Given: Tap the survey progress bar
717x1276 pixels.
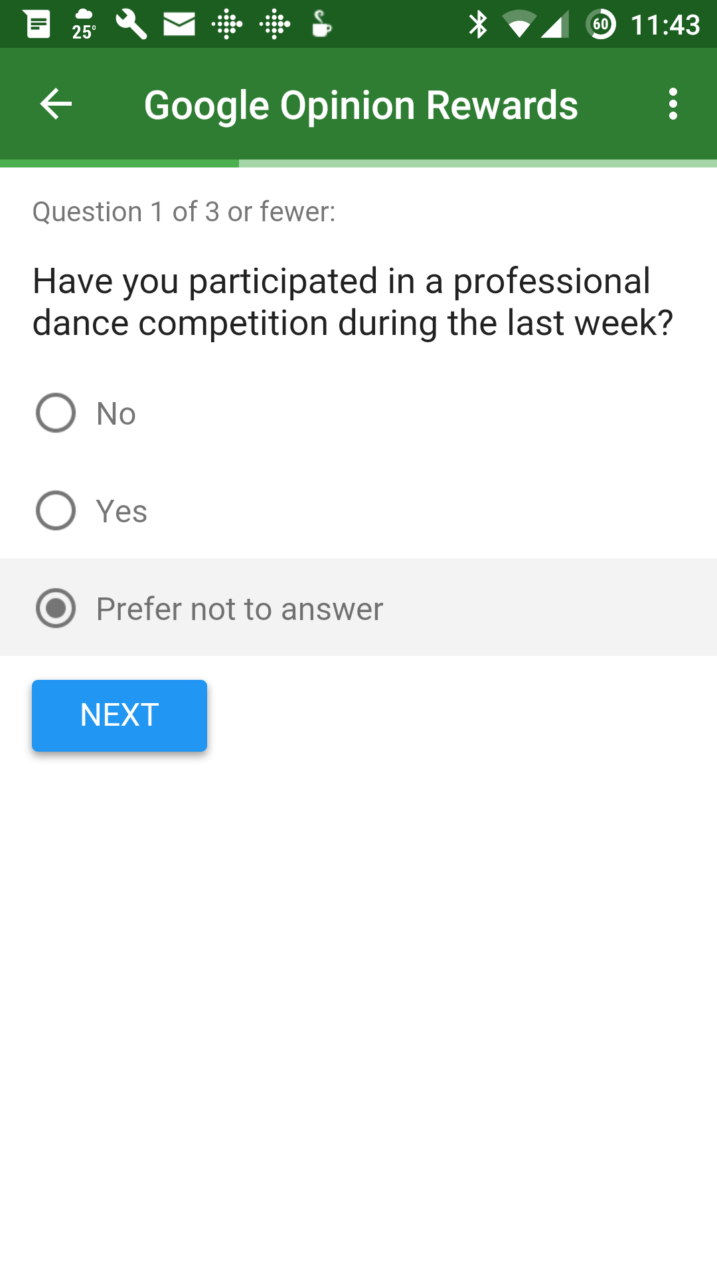Looking at the screenshot, I should coord(358,163).
